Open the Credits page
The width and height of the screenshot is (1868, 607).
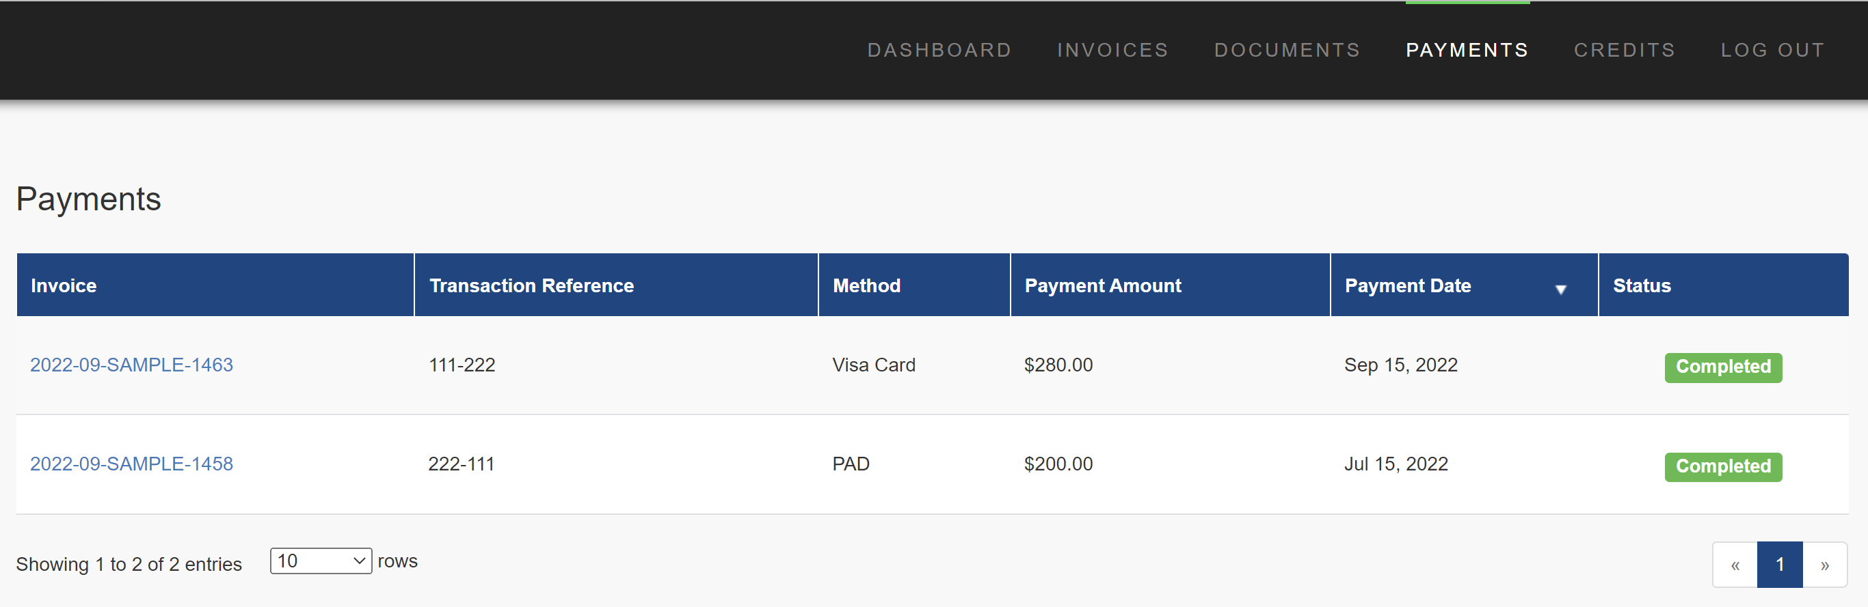[1625, 50]
